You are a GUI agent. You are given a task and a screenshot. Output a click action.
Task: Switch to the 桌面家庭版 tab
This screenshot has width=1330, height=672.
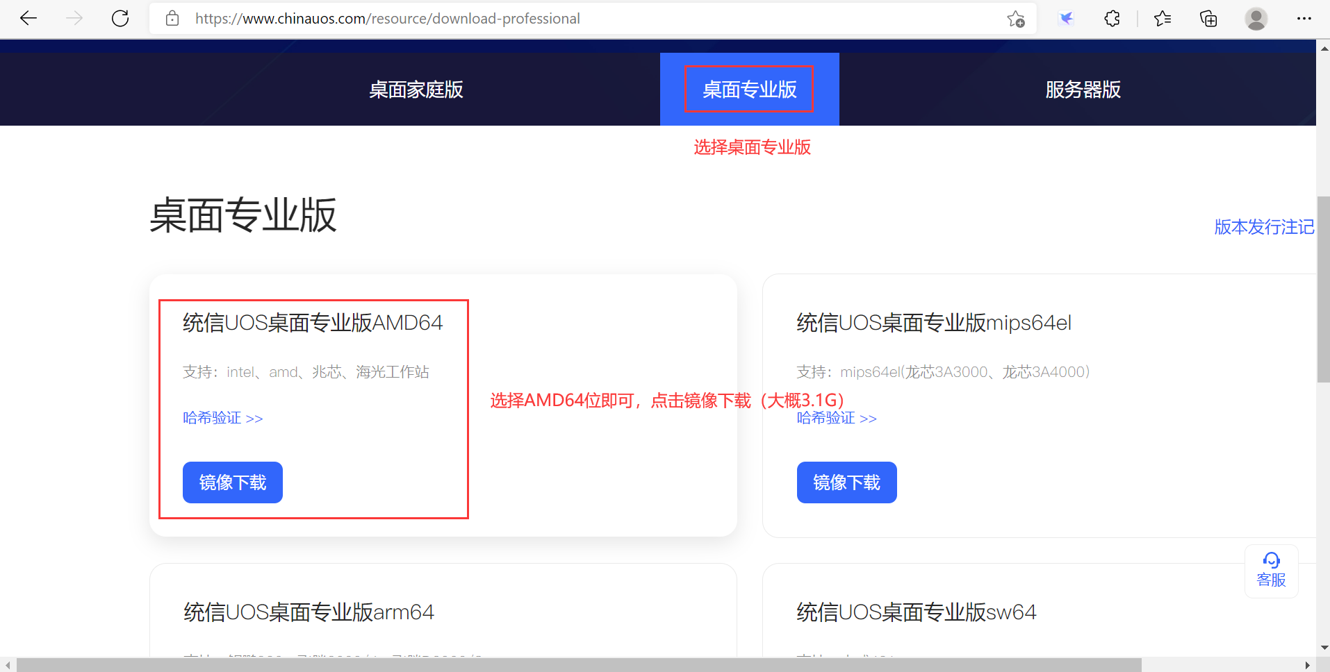(416, 90)
